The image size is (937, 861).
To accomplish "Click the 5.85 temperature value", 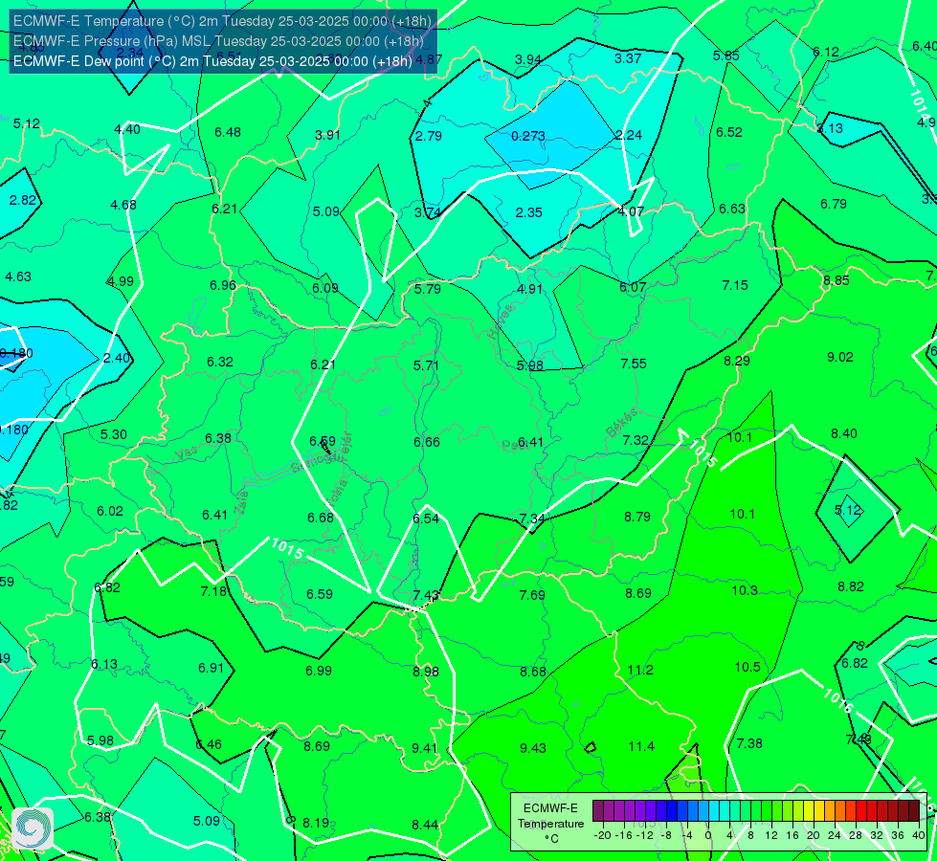I will tap(726, 56).
